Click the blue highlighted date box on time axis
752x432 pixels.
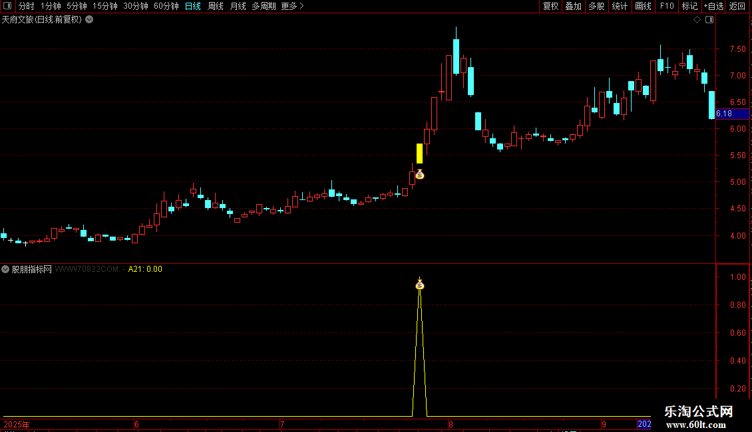pyautogui.click(x=644, y=424)
